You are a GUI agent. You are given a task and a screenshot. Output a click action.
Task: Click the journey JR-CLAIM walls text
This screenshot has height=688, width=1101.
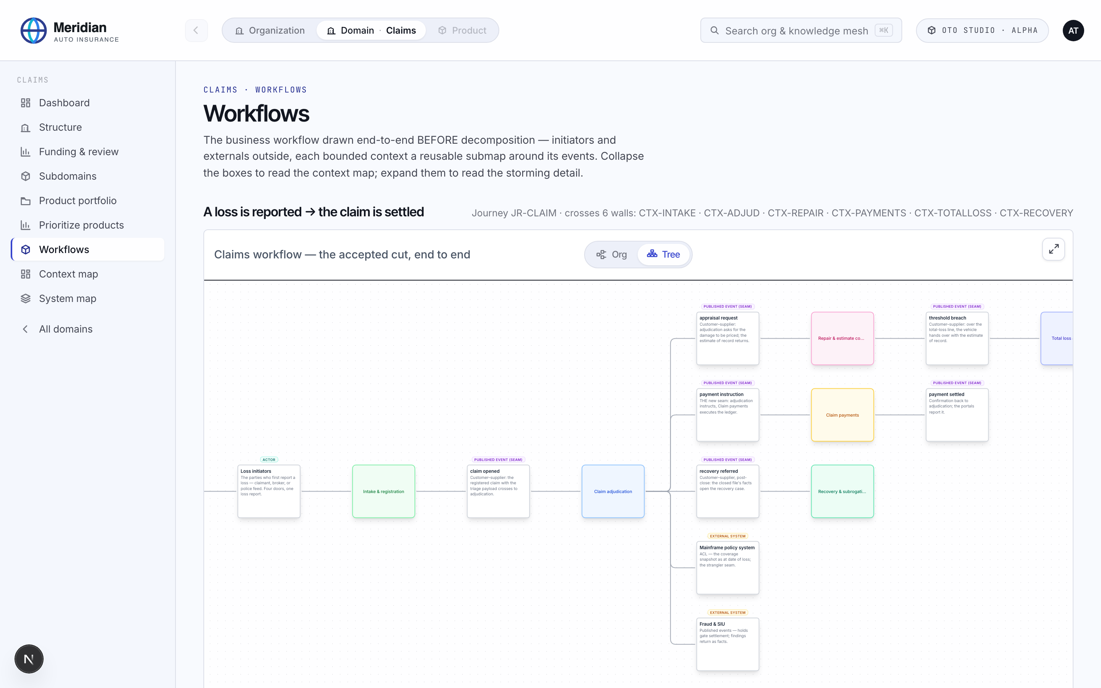pos(772,213)
